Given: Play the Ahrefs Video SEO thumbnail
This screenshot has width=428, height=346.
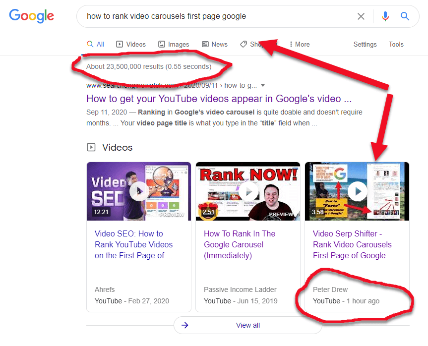Looking at the screenshot, I should [139, 191].
